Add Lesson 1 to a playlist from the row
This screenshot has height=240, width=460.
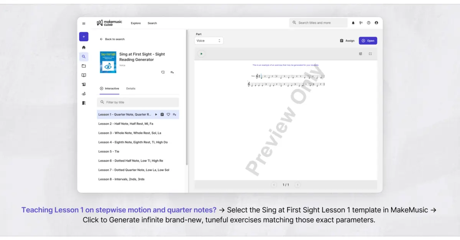pos(174,114)
